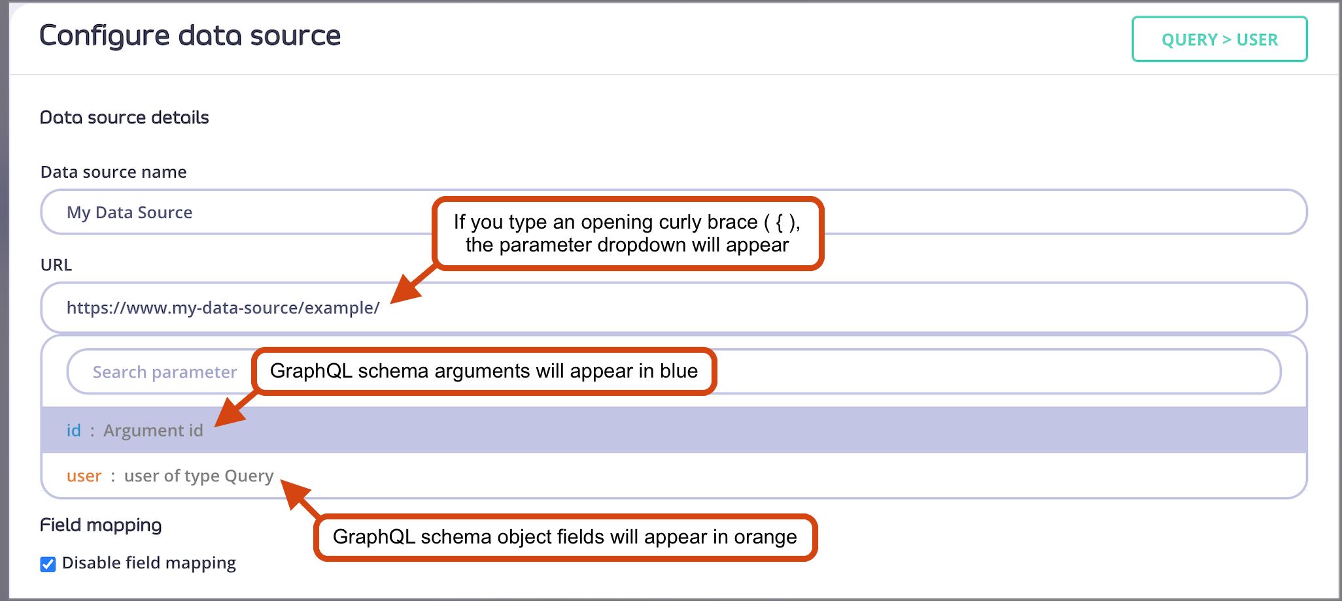Click the 'Field mapping' section heading
Viewport: 1342px width, 601px height.
(100, 525)
